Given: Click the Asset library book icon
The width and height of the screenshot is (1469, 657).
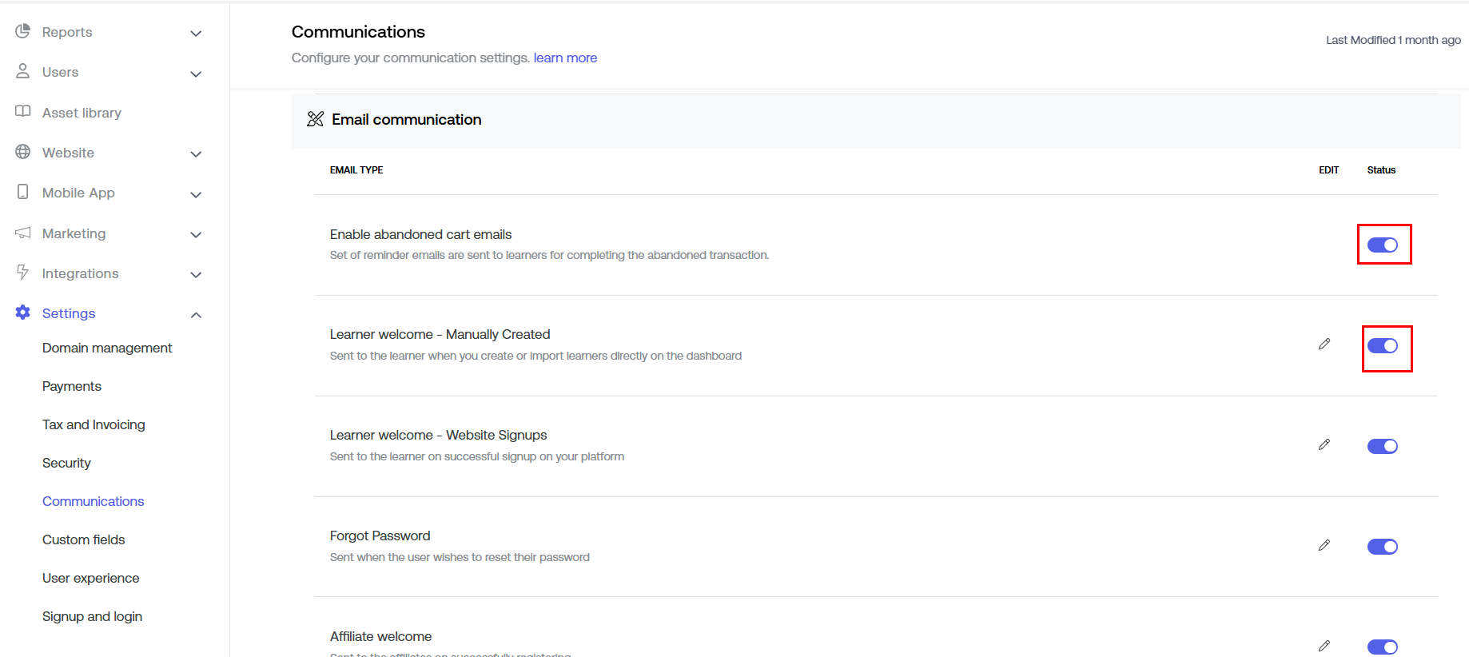Looking at the screenshot, I should (23, 112).
